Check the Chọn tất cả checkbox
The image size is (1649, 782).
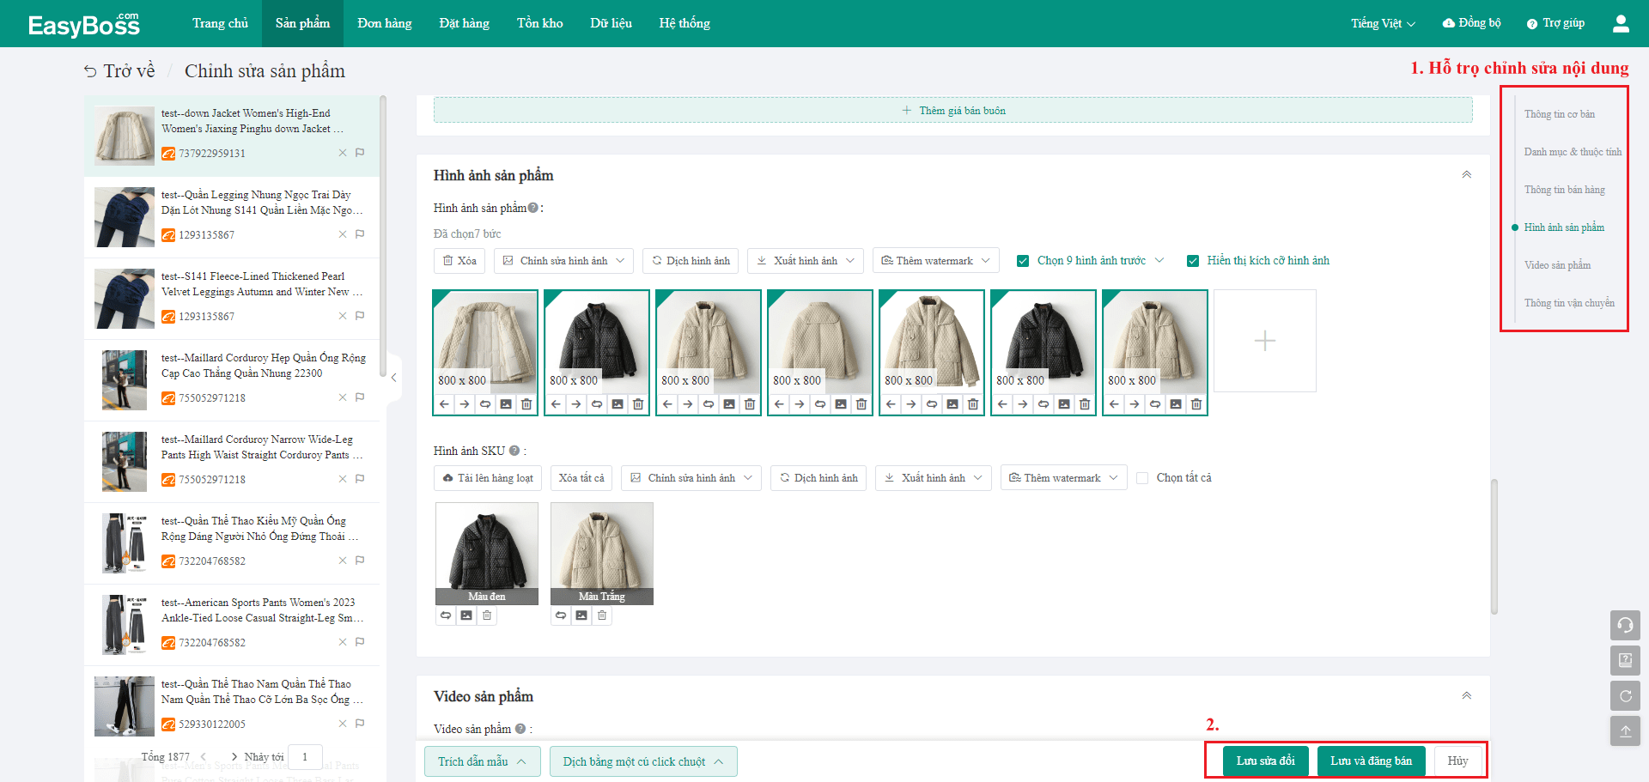[x=1142, y=478]
